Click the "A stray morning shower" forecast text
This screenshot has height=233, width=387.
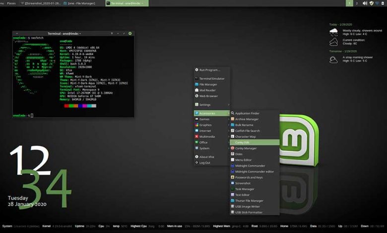(x=358, y=57)
